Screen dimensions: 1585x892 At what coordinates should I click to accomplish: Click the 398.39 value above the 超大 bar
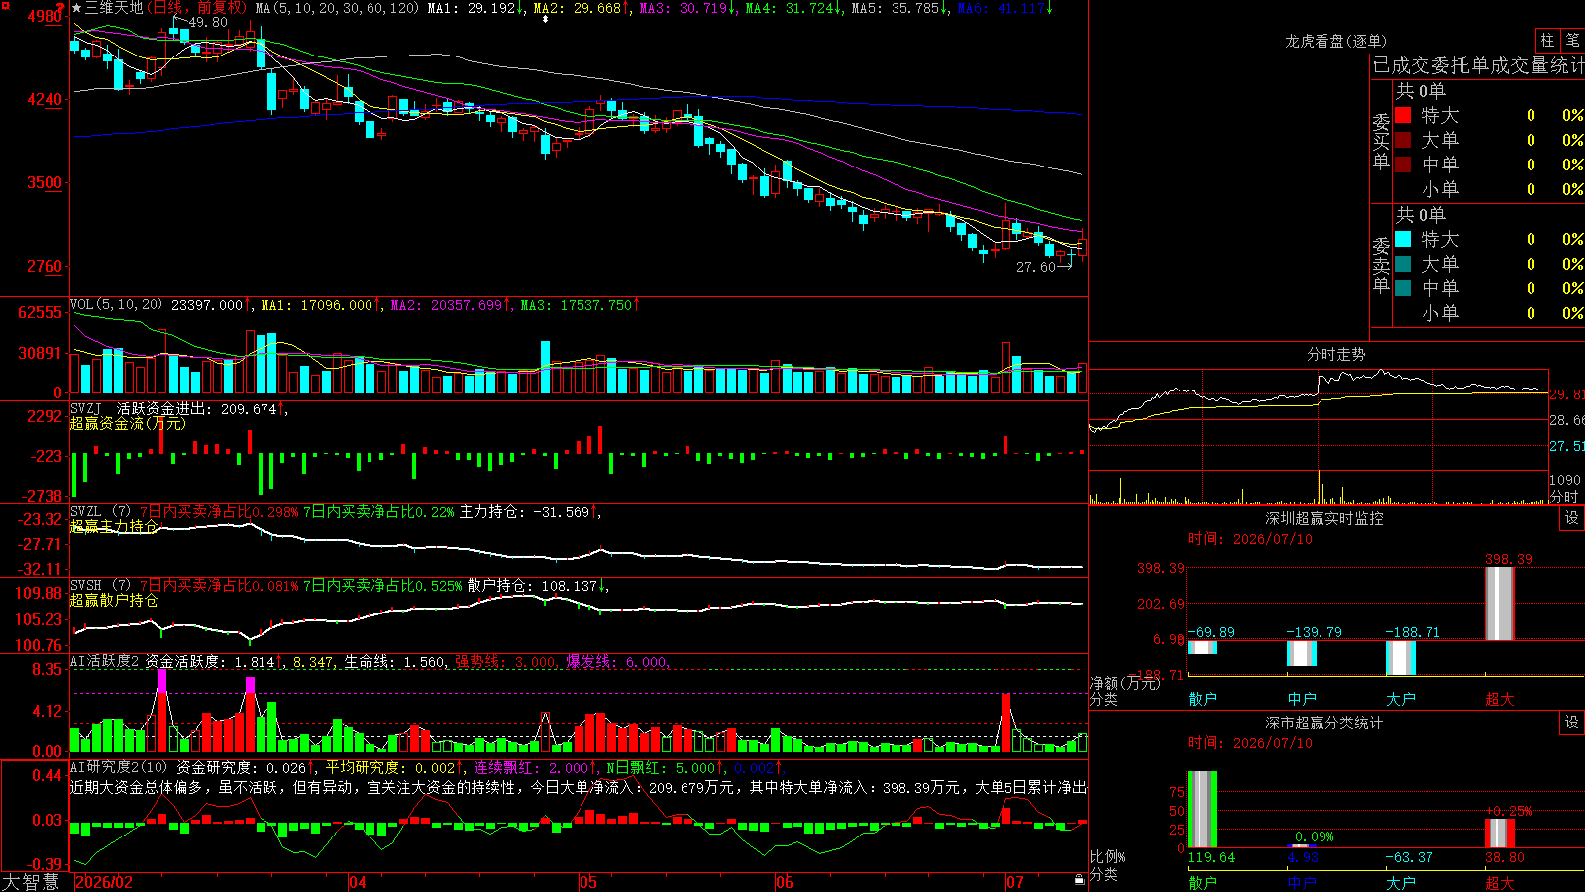click(x=1509, y=559)
